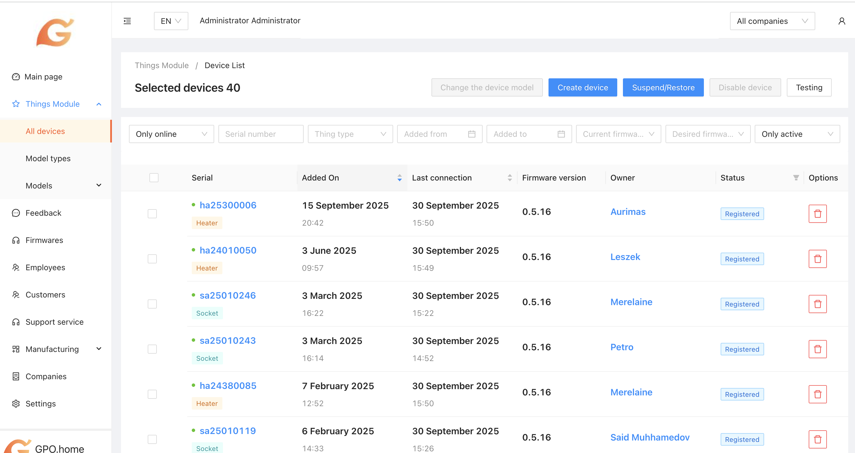Open the All companies dropdown
Screen dimensions: 855x453
(x=772, y=21)
